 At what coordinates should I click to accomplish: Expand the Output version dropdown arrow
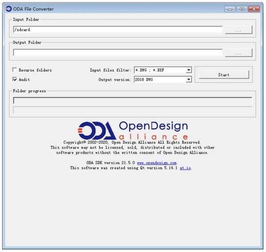point(189,79)
